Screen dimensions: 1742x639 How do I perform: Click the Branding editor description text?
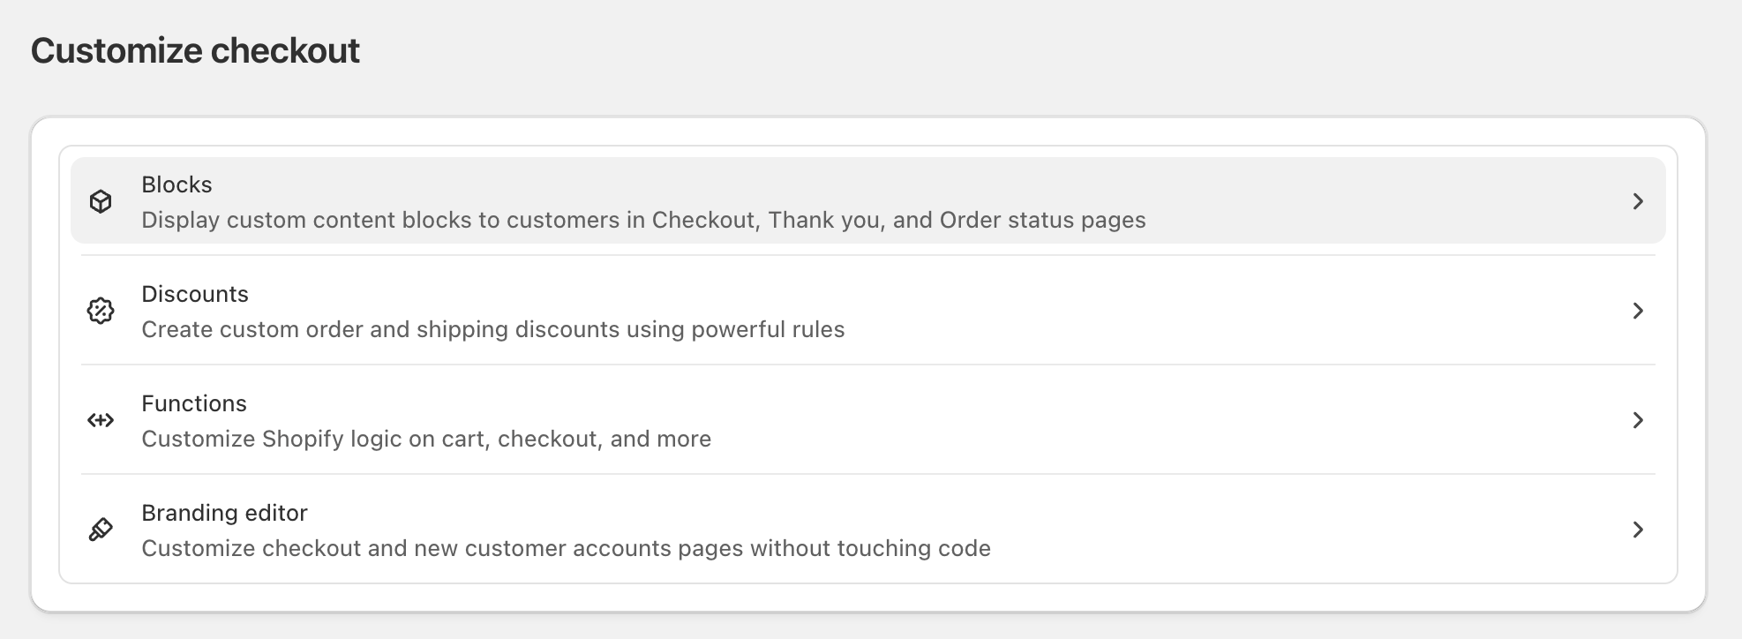tap(567, 548)
